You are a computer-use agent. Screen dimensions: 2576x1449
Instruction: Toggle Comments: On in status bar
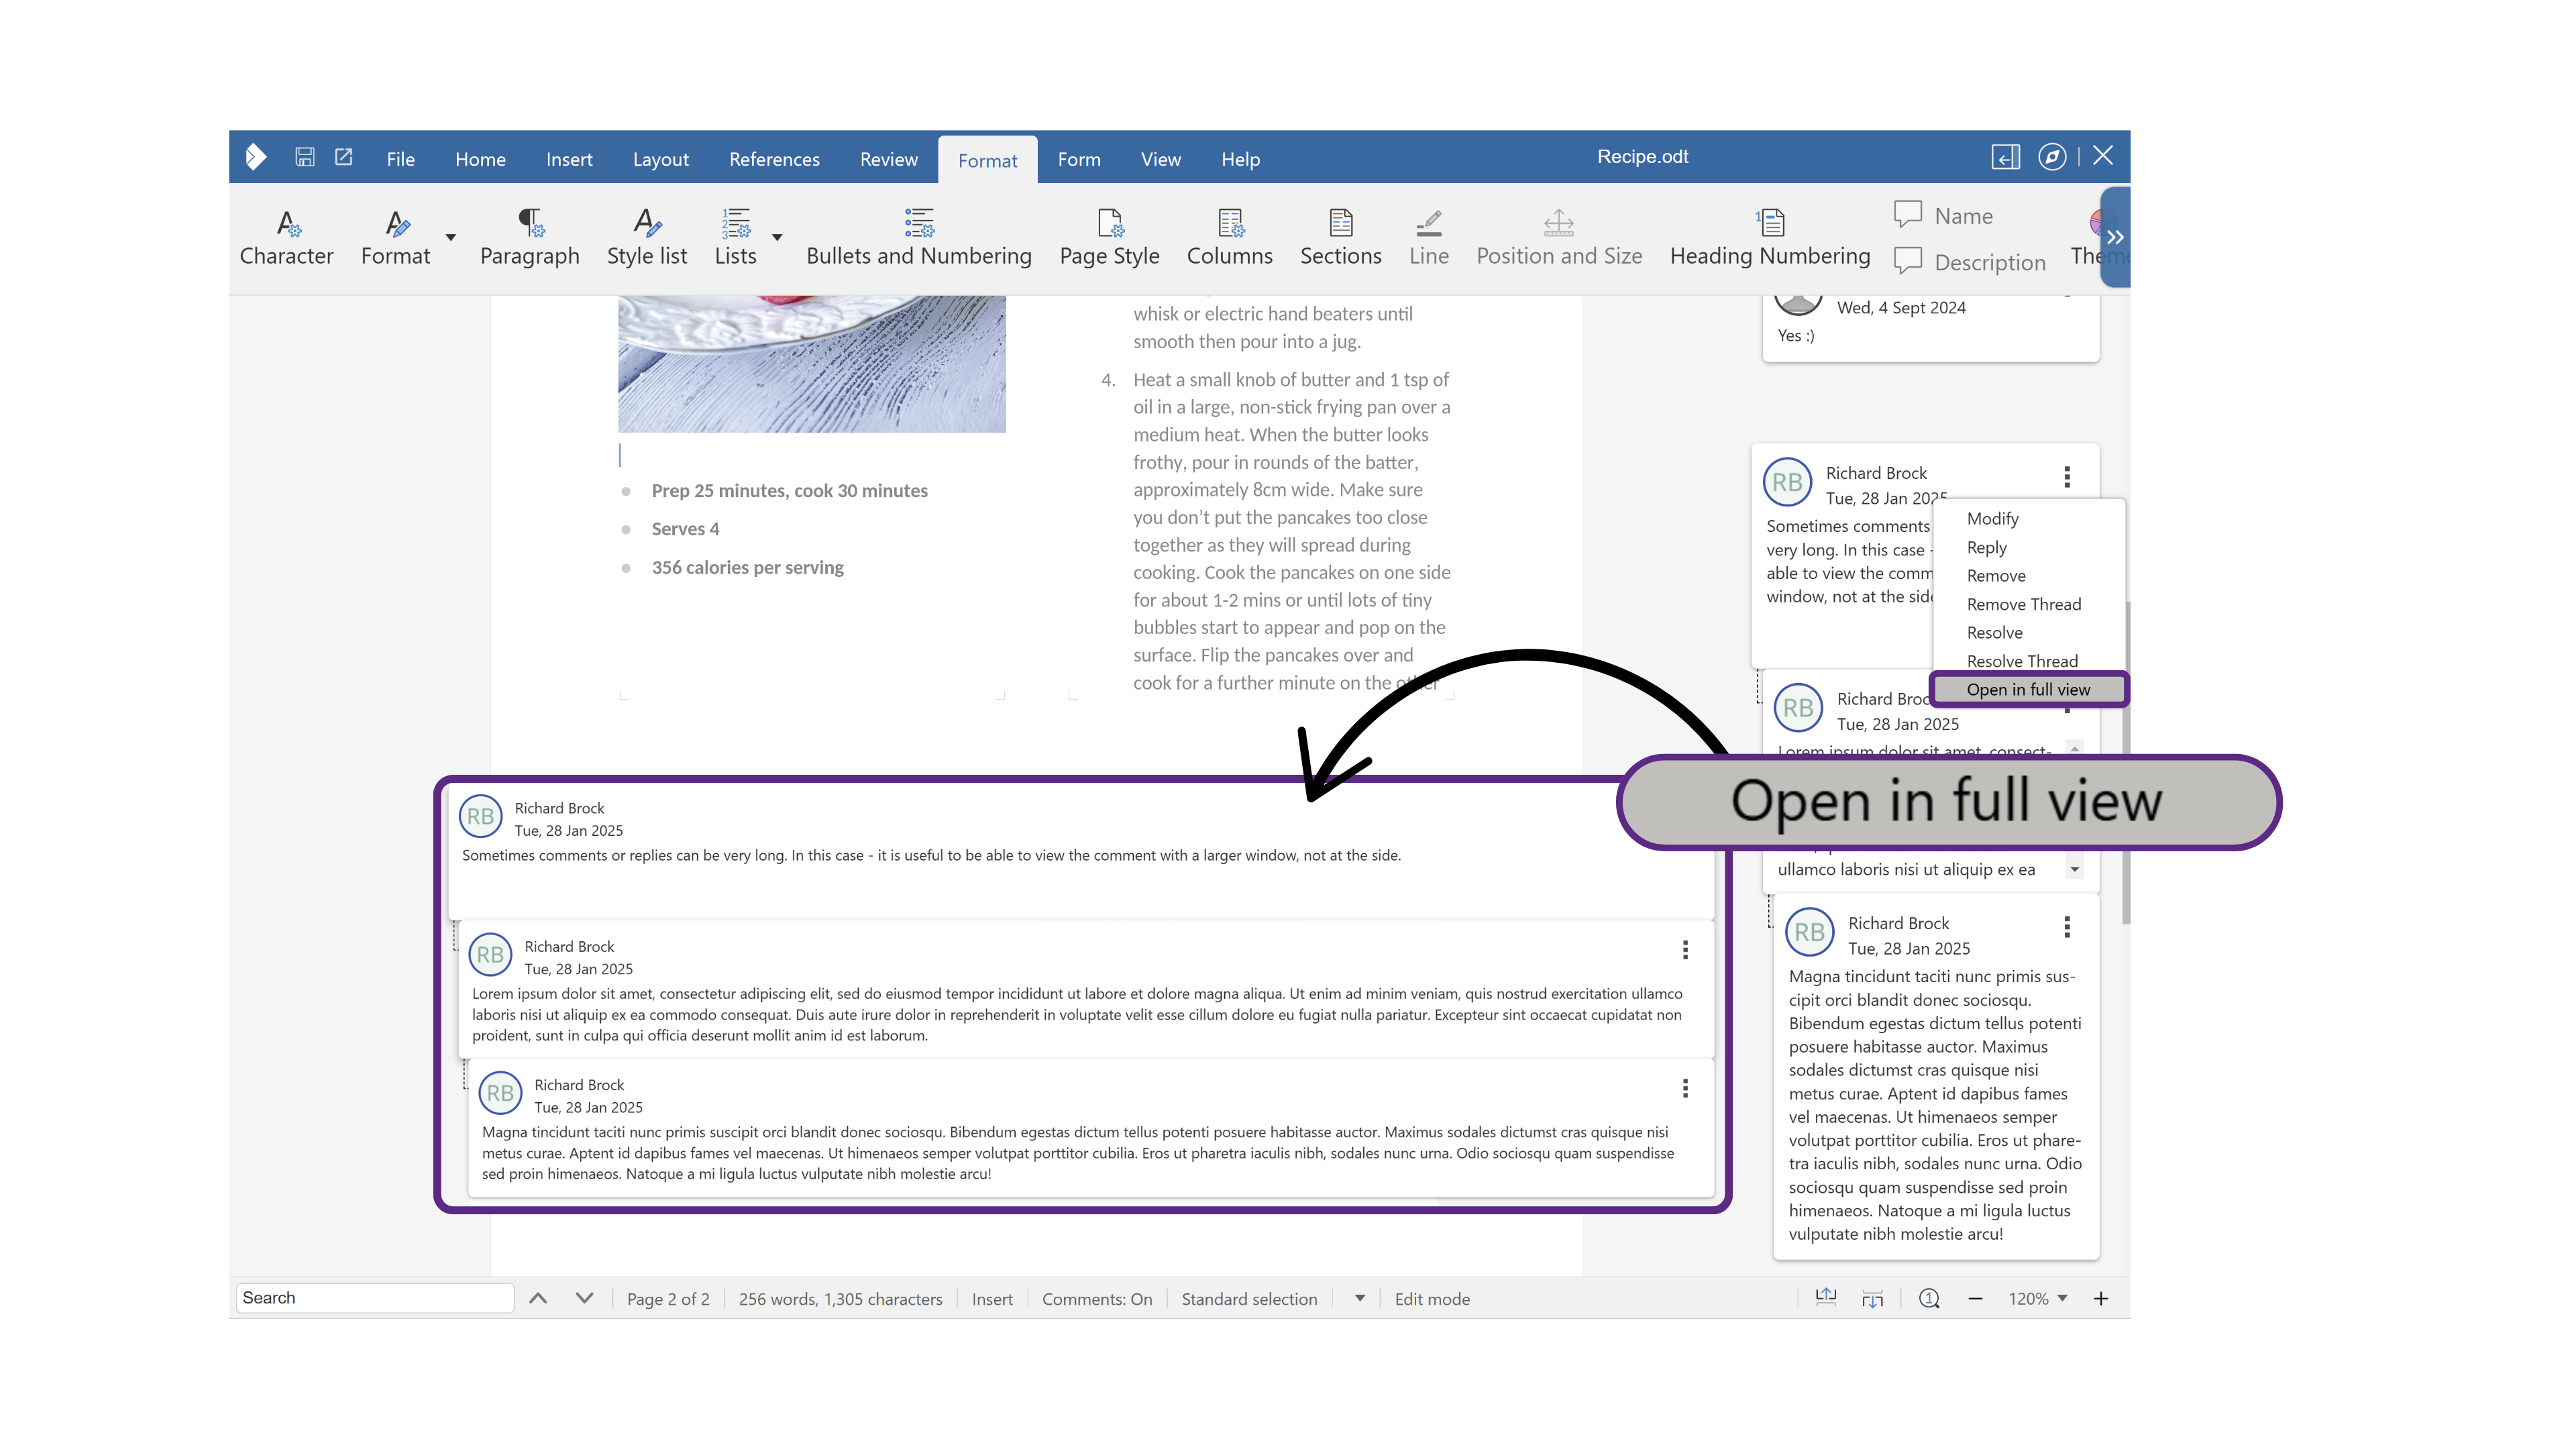[1097, 1298]
